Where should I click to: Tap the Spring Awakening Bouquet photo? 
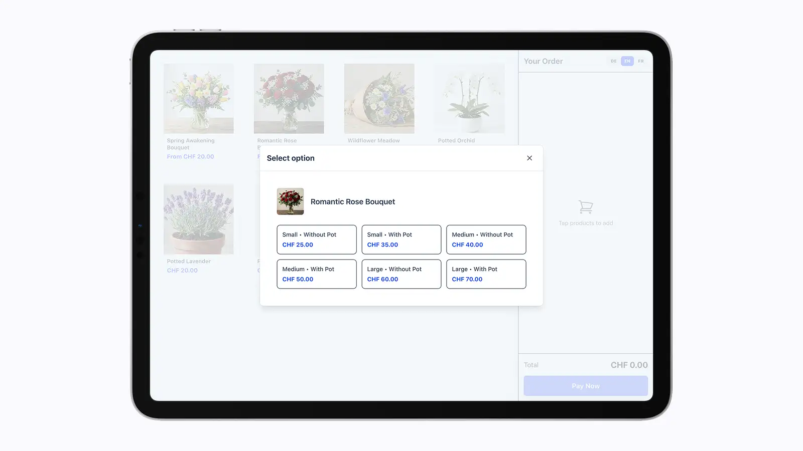click(199, 98)
